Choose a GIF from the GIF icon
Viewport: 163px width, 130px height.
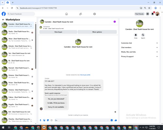pyautogui.click(x=52, y=120)
